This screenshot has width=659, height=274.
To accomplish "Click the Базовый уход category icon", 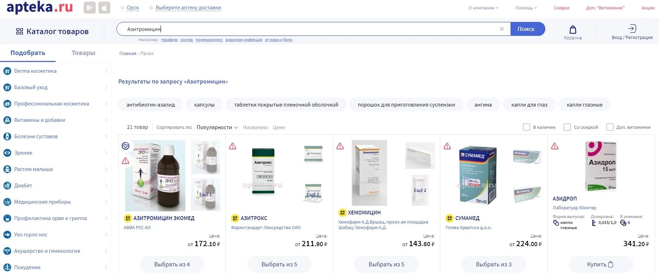I will point(7,87).
